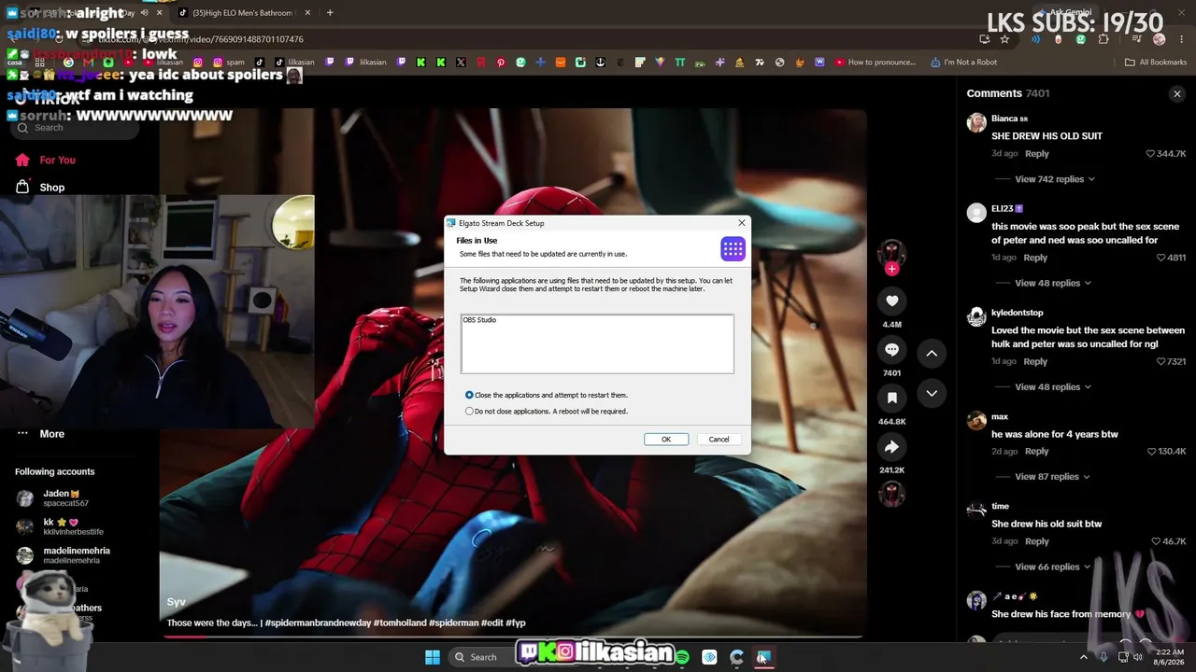Open kk's followed account
The width and height of the screenshot is (1196, 672).
62,526
